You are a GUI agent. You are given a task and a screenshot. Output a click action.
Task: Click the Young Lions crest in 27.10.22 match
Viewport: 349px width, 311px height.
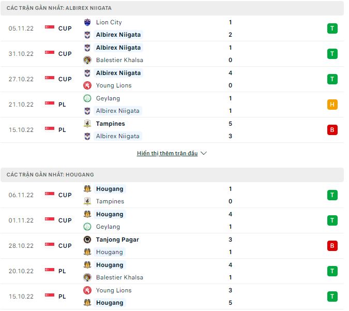(x=87, y=85)
